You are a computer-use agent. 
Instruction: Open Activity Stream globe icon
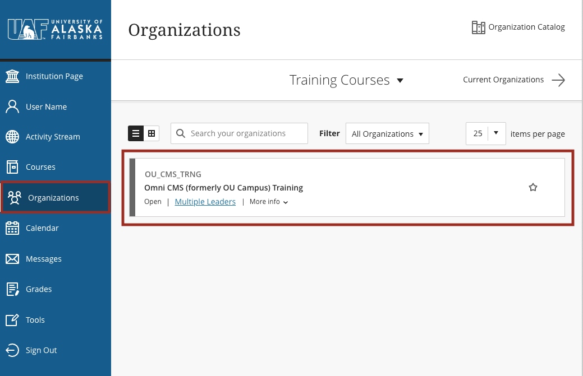(x=12, y=137)
